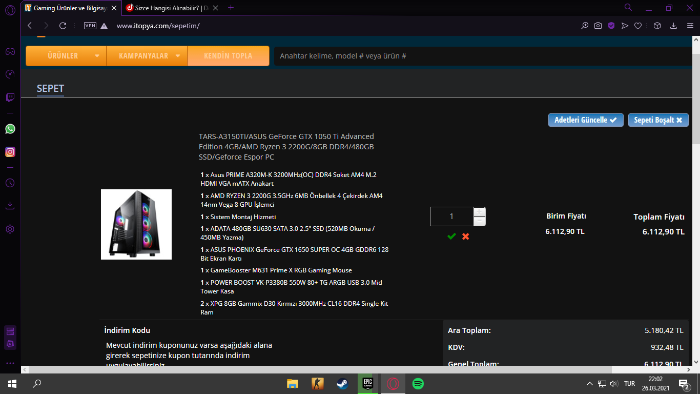Remove item with red X icon
700x394 pixels.
465,237
